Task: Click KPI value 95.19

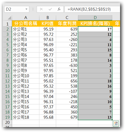Action: (48, 29)
